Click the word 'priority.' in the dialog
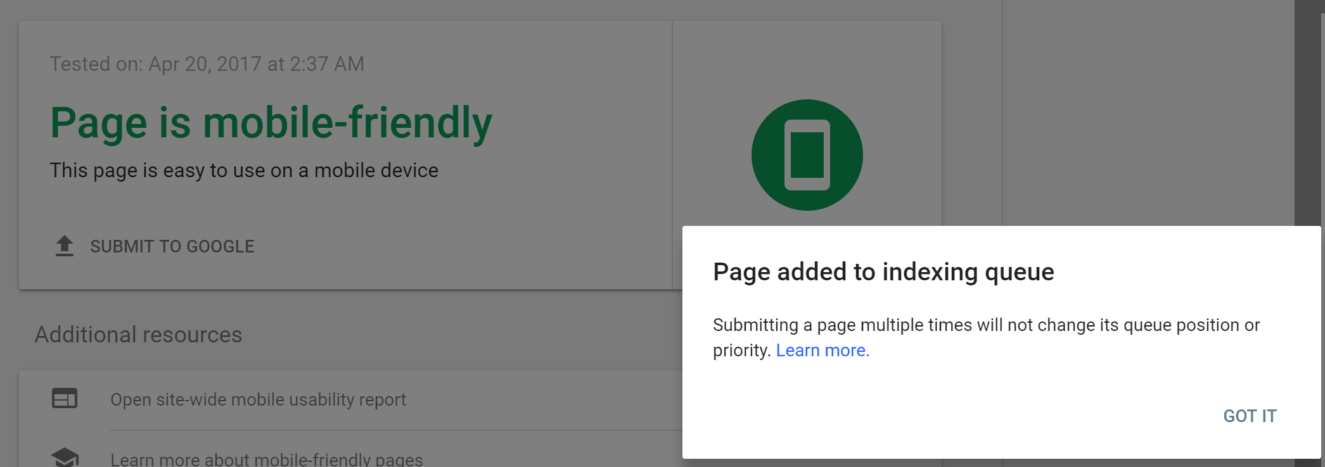The width and height of the screenshot is (1325, 467). (741, 351)
